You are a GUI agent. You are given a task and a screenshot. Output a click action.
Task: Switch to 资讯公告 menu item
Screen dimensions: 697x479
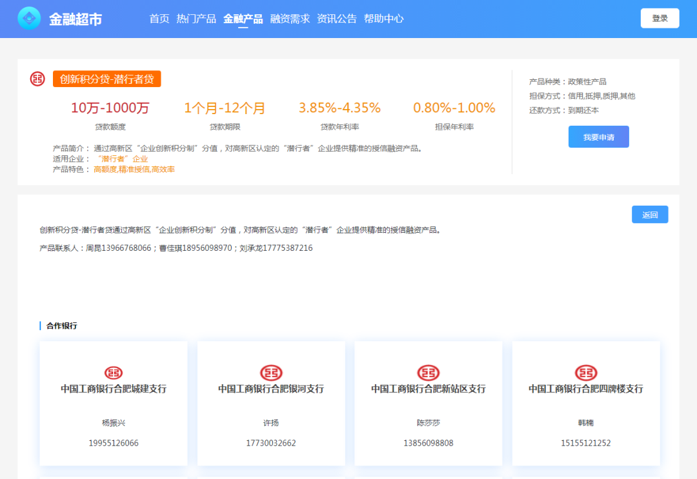[336, 19]
